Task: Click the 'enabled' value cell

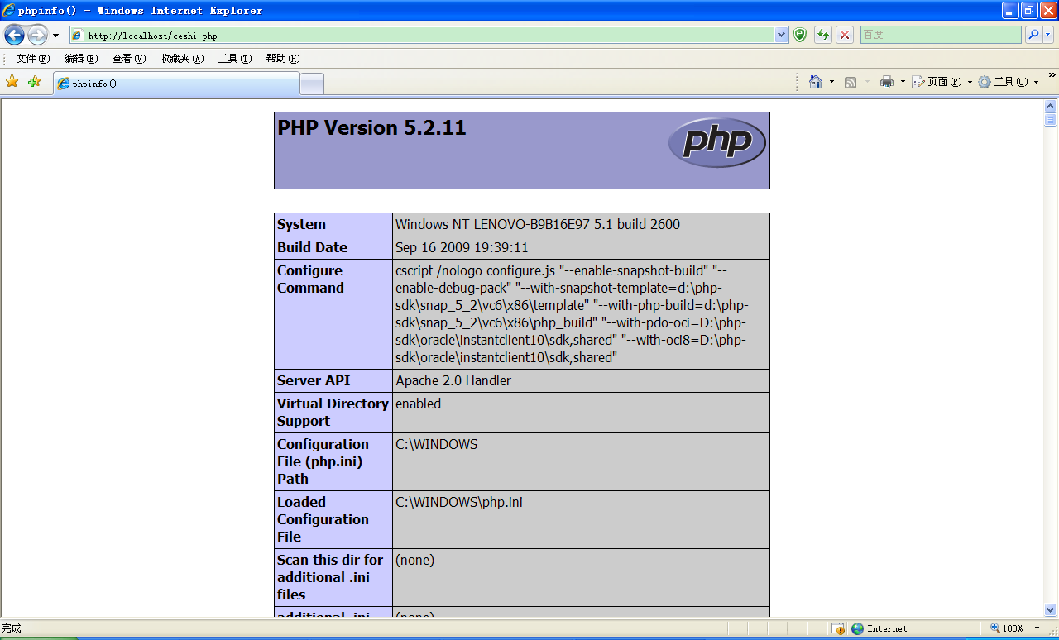Action: click(581, 413)
